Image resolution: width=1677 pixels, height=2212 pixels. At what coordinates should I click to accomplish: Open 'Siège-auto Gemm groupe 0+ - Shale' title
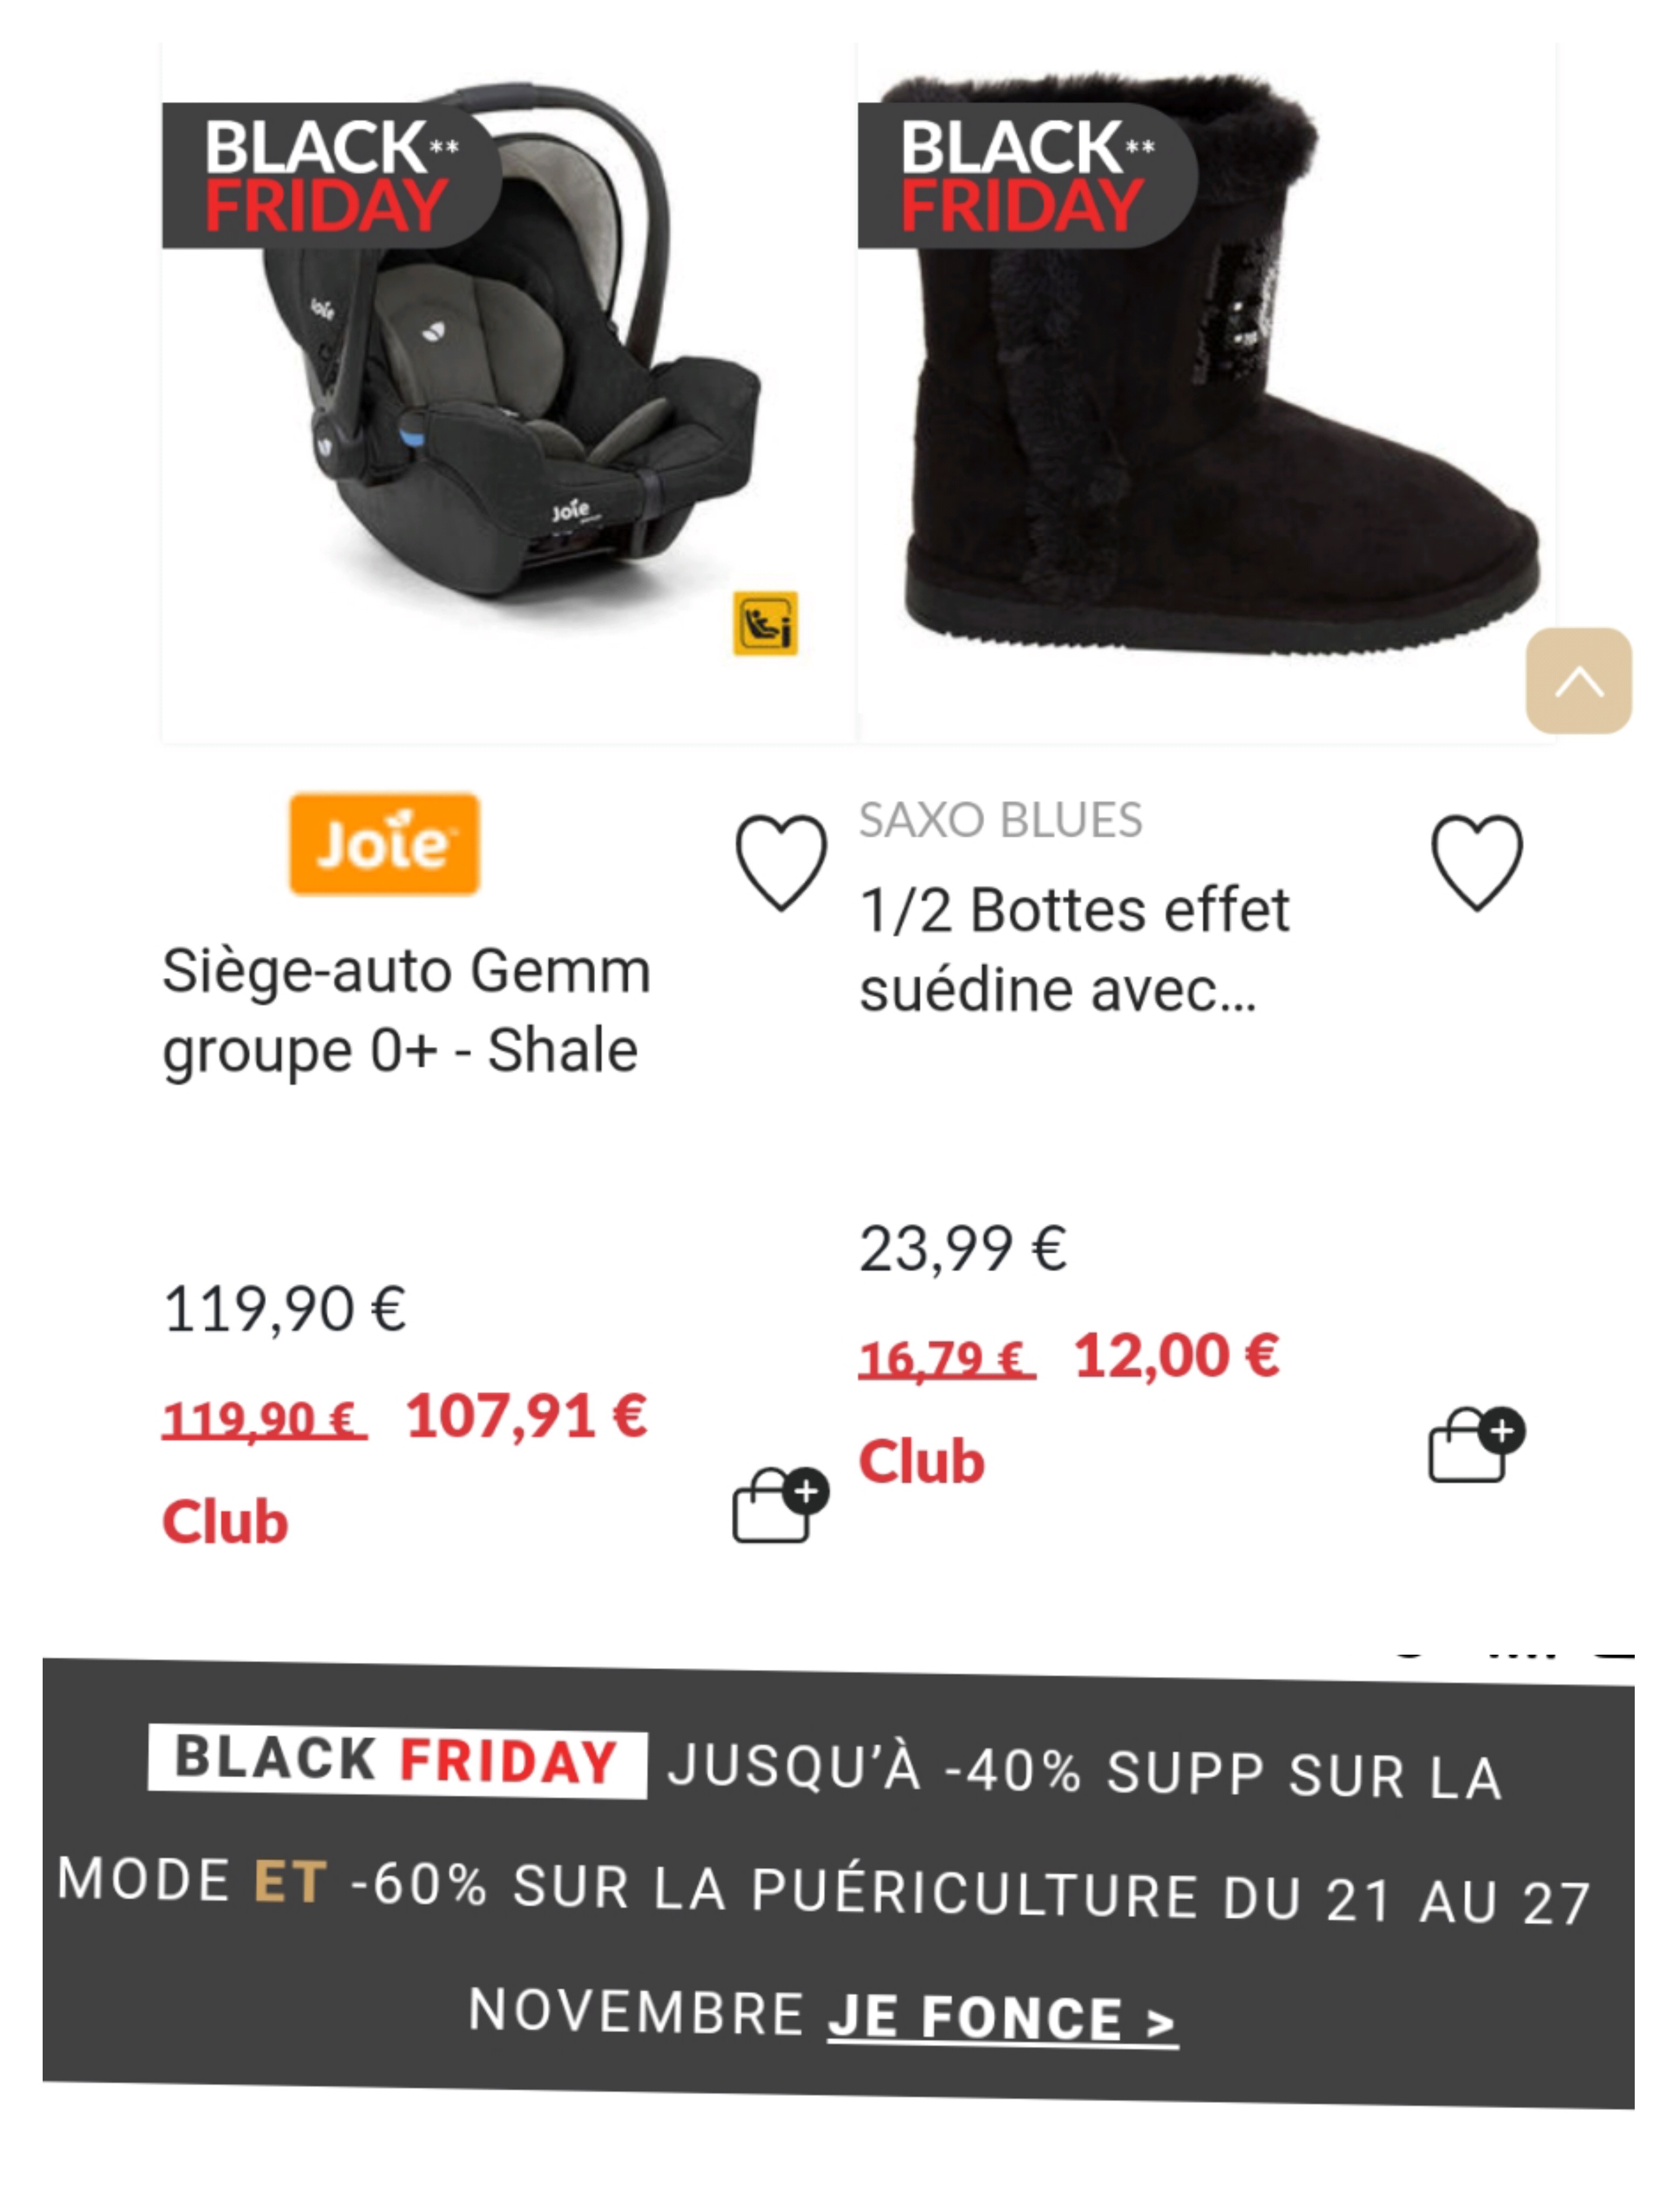[x=405, y=1010]
